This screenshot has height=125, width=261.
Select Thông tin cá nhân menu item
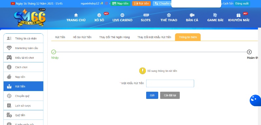(x=23, y=39)
